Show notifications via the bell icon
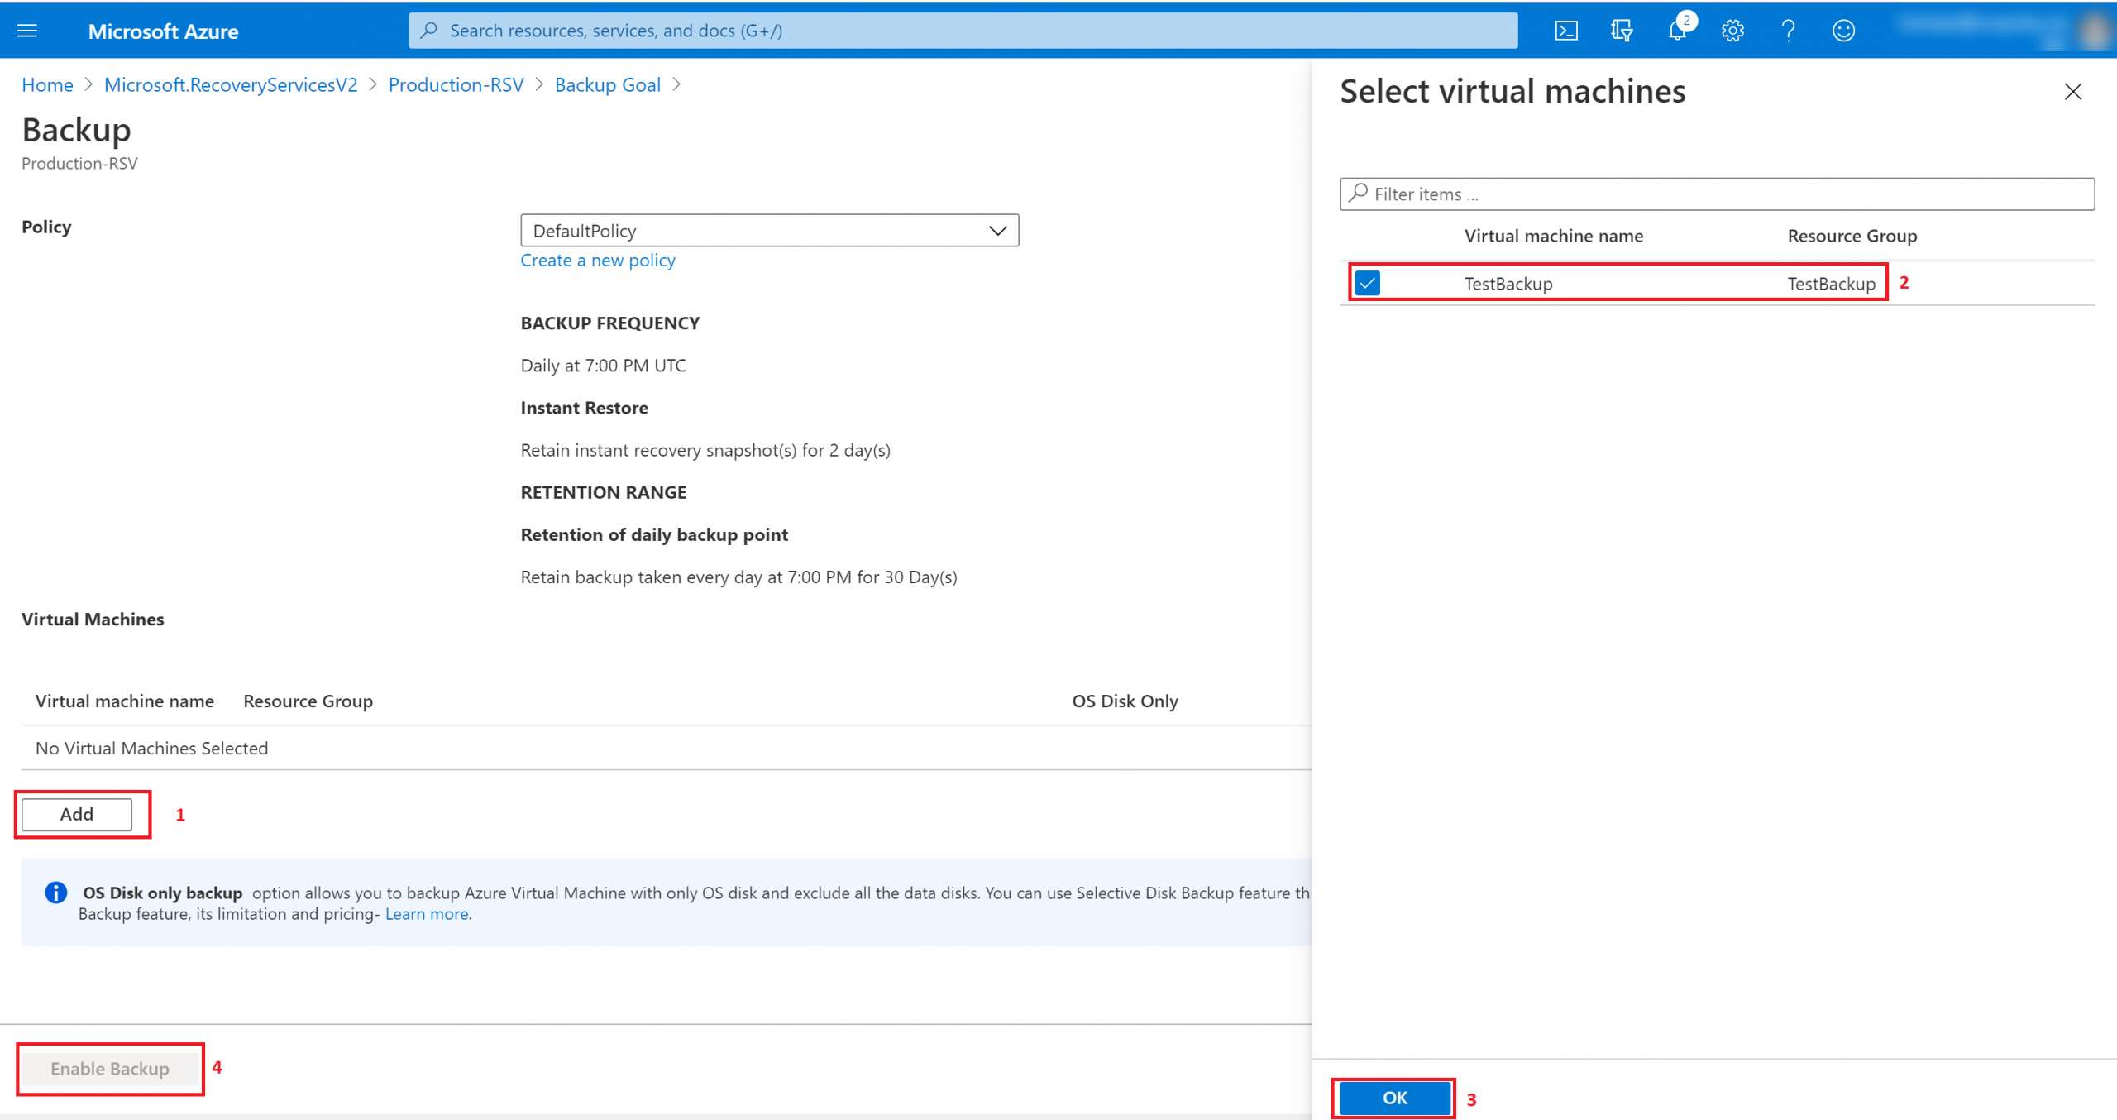The height and width of the screenshot is (1120, 2117). click(1677, 31)
